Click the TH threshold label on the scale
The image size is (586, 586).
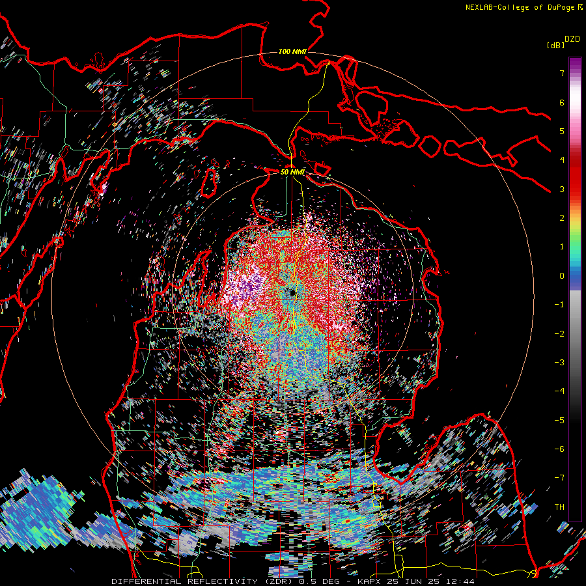(x=559, y=507)
